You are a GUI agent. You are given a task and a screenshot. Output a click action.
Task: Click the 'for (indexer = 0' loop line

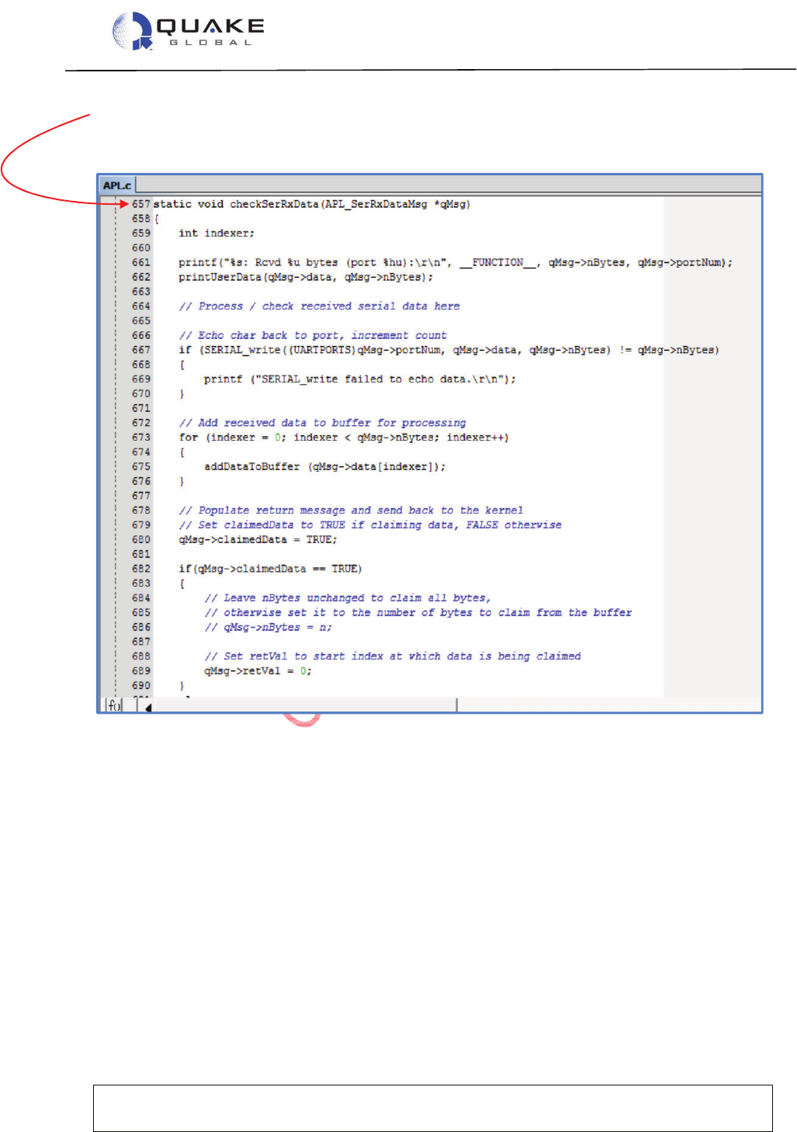[x=344, y=438]
